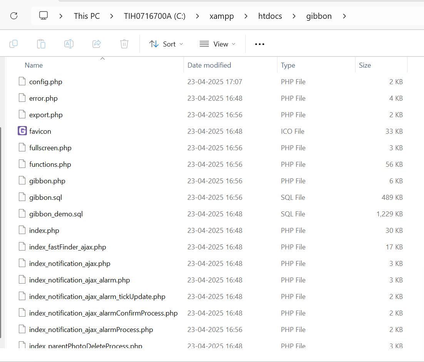
Task: Select the index_notification_ajax_alarmProcess.php file name
Action: [91, 329]
